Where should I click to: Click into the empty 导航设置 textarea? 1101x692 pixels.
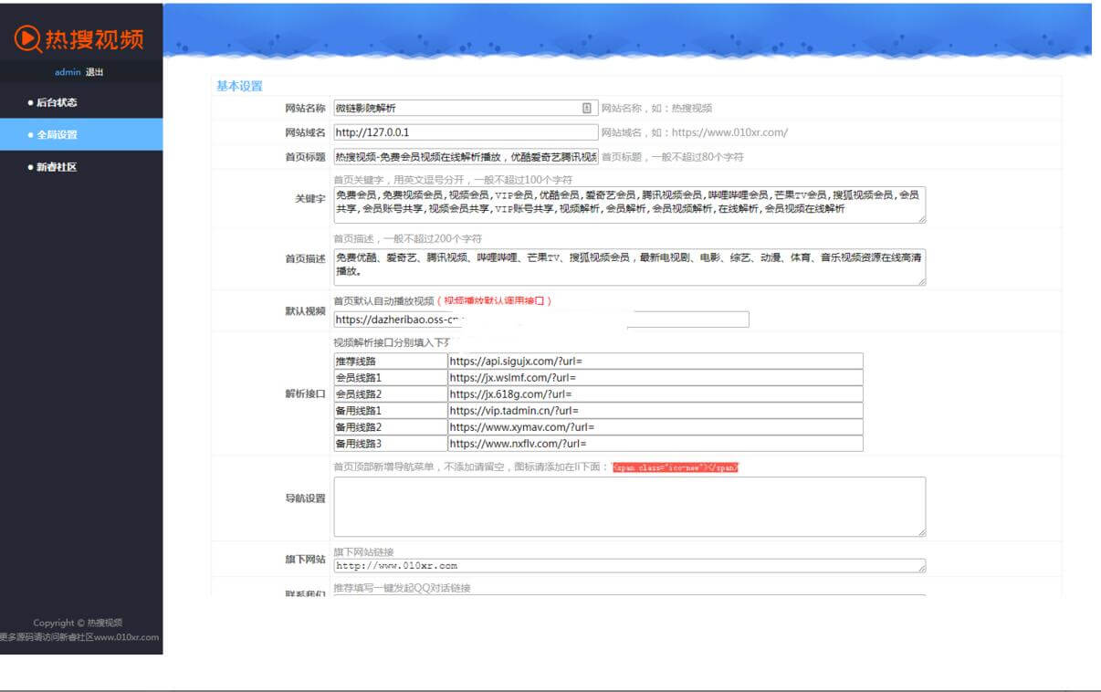tap(628, 506)
